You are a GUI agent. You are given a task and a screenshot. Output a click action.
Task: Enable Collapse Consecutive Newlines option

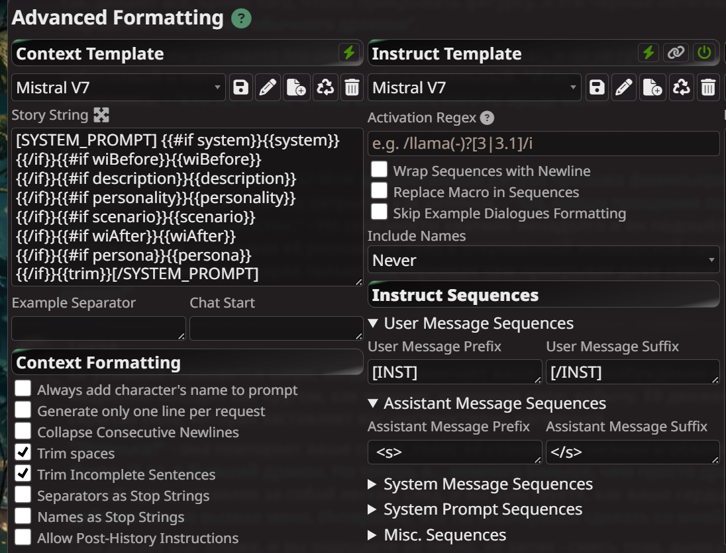coord(23,431)
